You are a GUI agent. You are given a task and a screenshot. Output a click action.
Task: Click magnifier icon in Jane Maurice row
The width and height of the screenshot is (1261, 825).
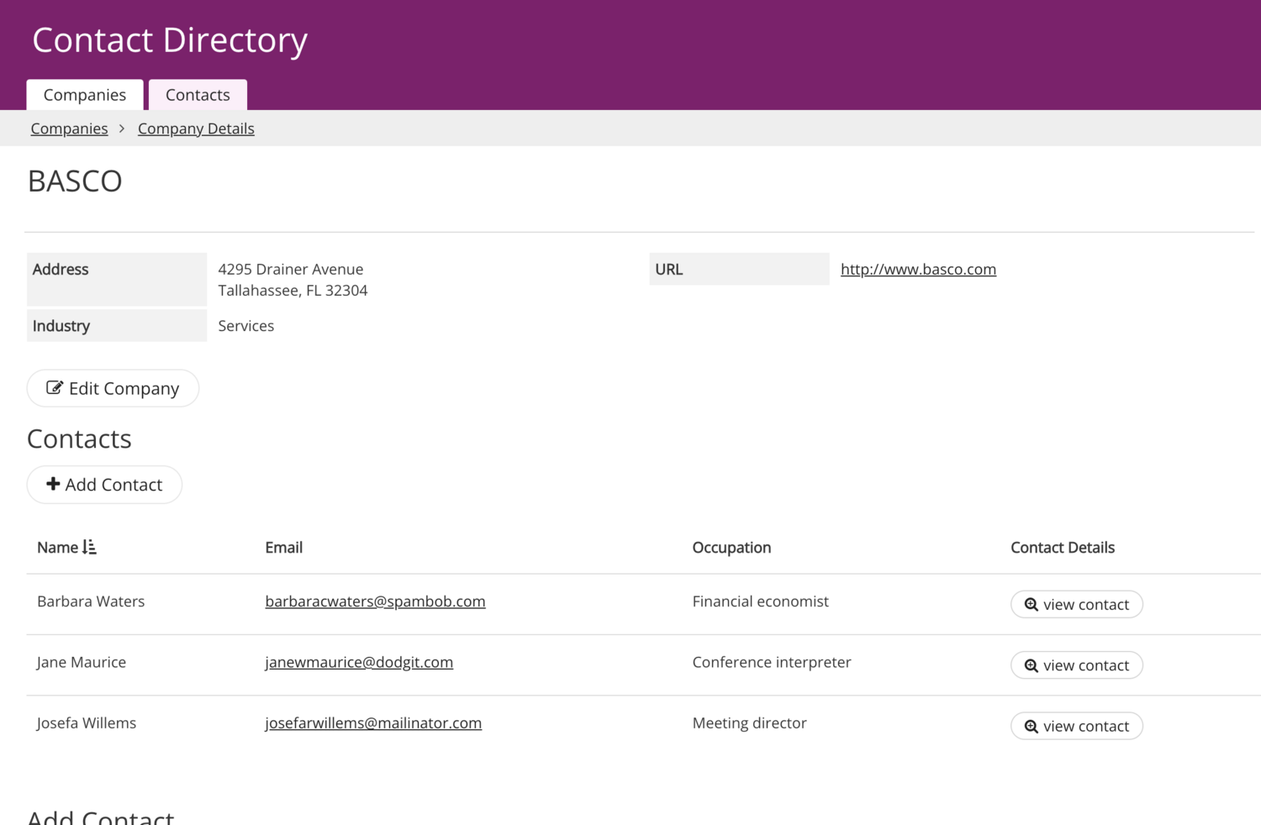(x=1031, y=665)
